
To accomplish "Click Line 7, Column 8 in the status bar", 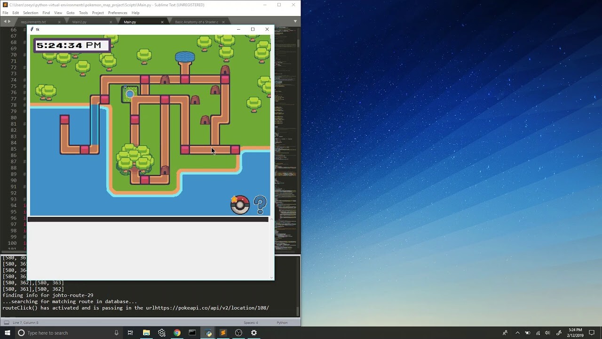I will tap(26, 323).
